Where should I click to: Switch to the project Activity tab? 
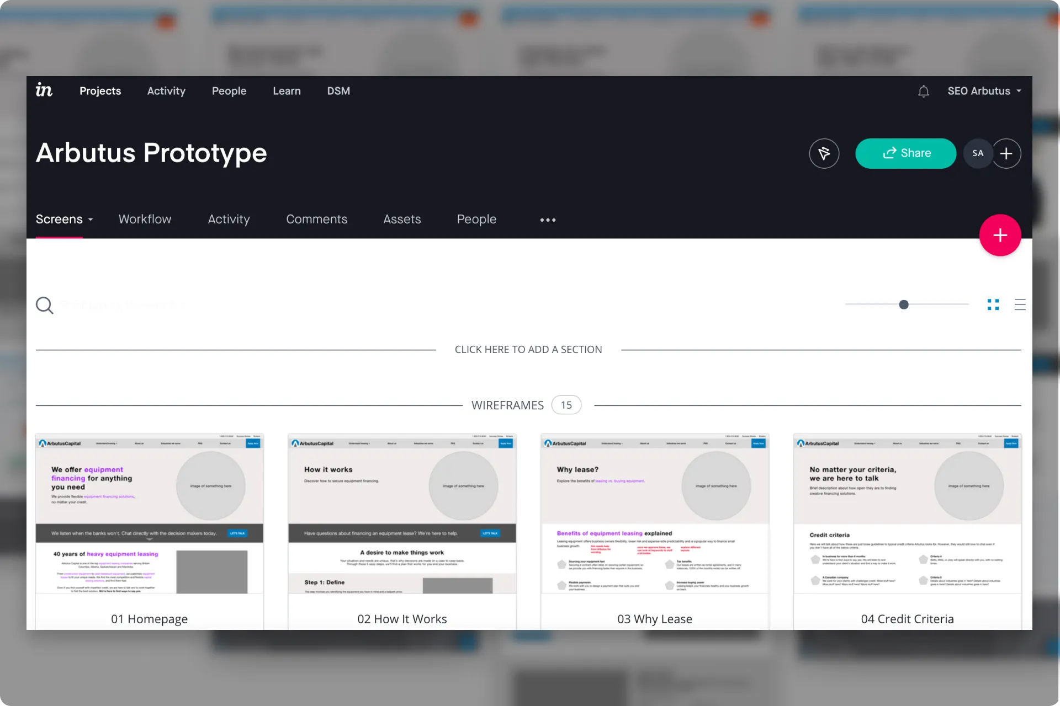tap(229, 220)
